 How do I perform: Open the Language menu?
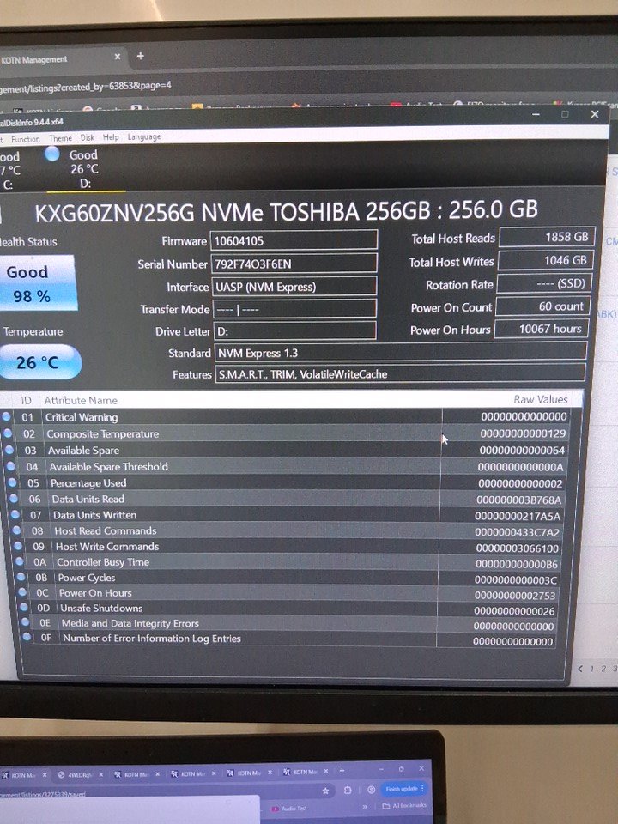coord(143,137)
